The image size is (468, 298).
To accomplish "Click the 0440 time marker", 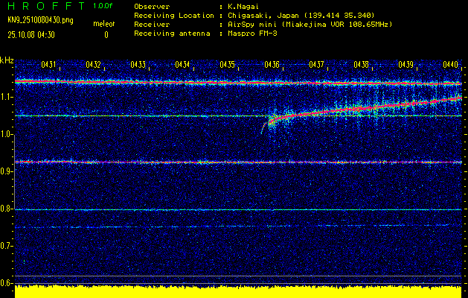I will tap(451, 65).
